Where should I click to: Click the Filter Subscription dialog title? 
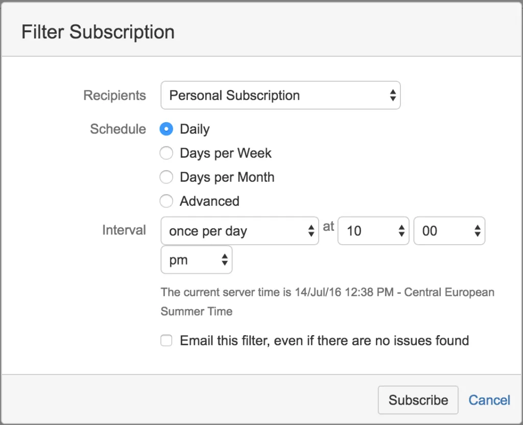pos(98,32)
